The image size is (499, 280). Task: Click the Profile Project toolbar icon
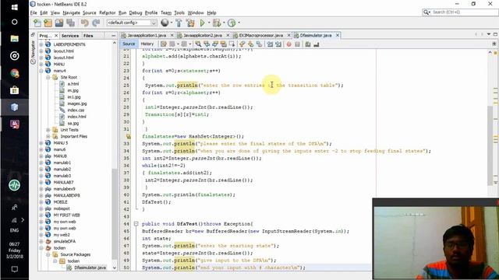point(232,23)
